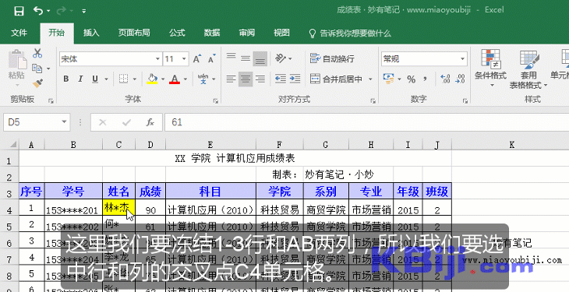Switch to the 数据 ribbon tab
Screen dimensions: 569x292
coord(212,33)
